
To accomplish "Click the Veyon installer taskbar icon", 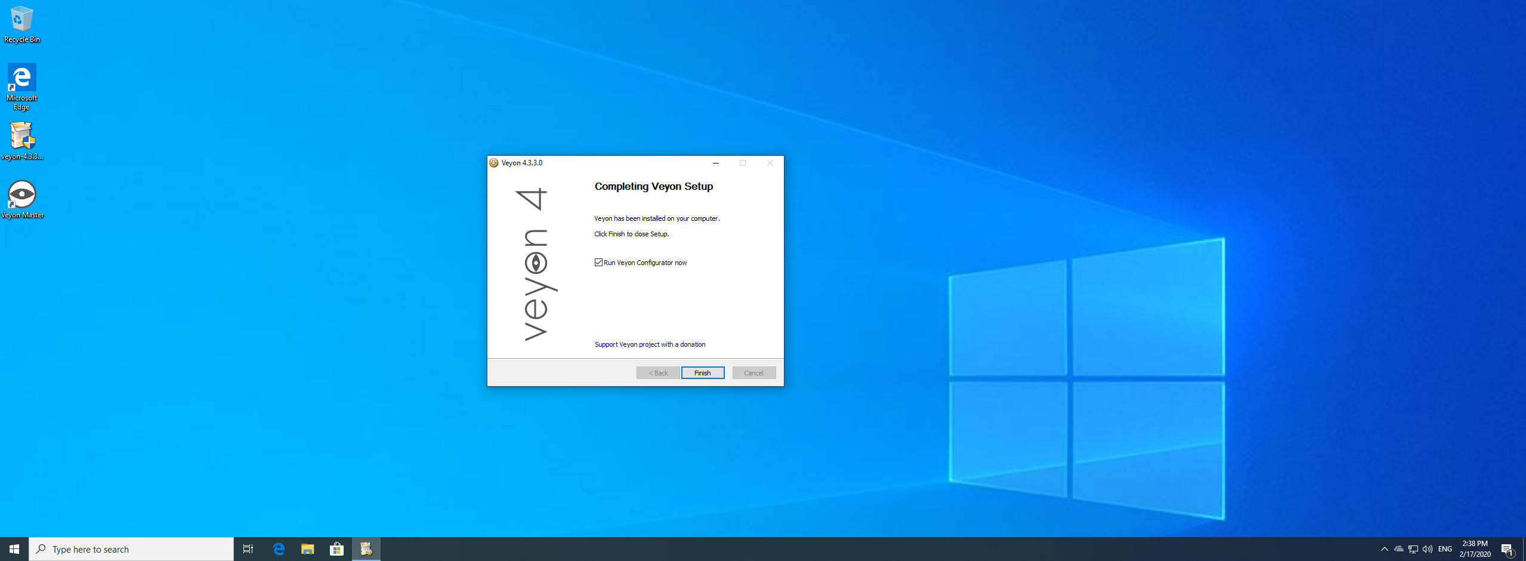I will (366, 549).
